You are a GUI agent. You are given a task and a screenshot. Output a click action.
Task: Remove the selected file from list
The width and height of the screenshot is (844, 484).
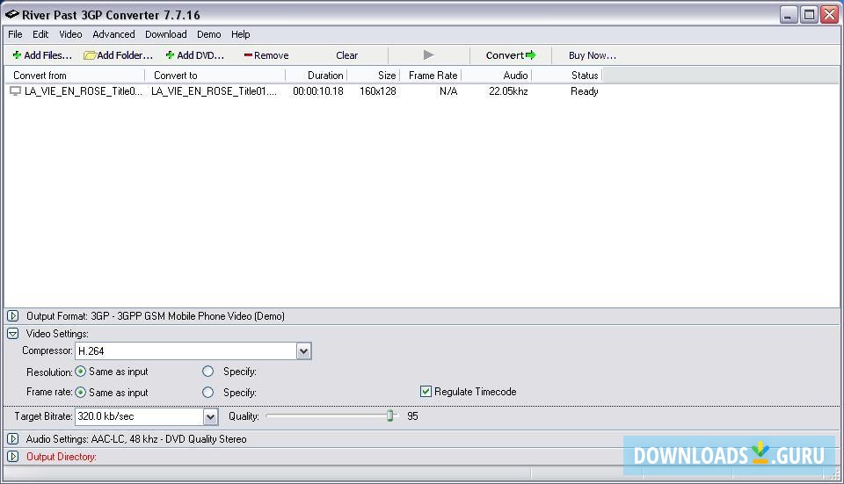click(x=266, y=55)
